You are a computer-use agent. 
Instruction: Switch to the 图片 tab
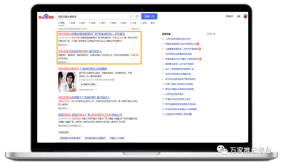click(102, 23)
